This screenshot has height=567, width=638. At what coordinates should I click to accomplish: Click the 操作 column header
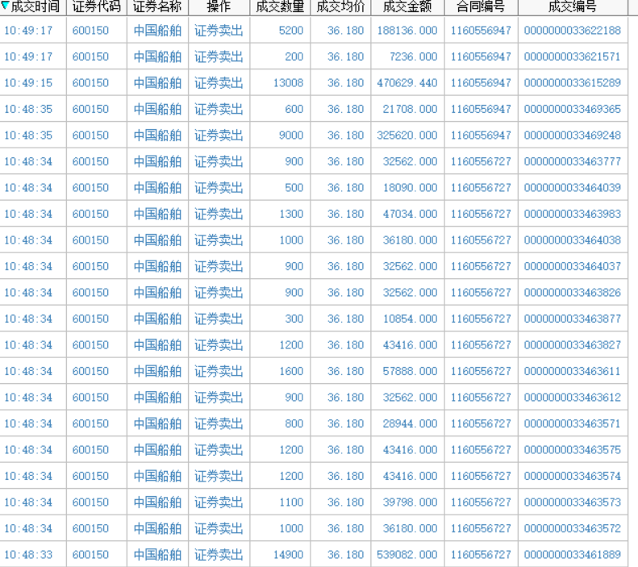[219, 6]
